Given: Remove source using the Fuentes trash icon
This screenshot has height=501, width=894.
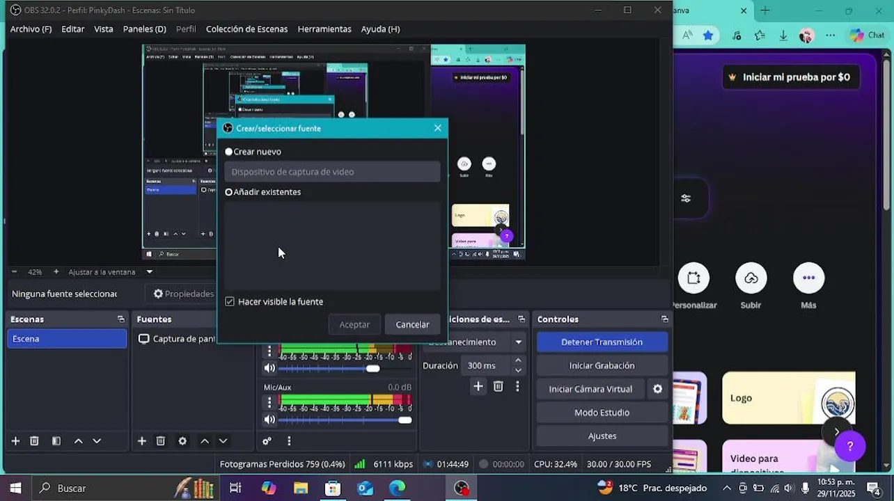Looking at the screenshot, I should pos(160,440).
